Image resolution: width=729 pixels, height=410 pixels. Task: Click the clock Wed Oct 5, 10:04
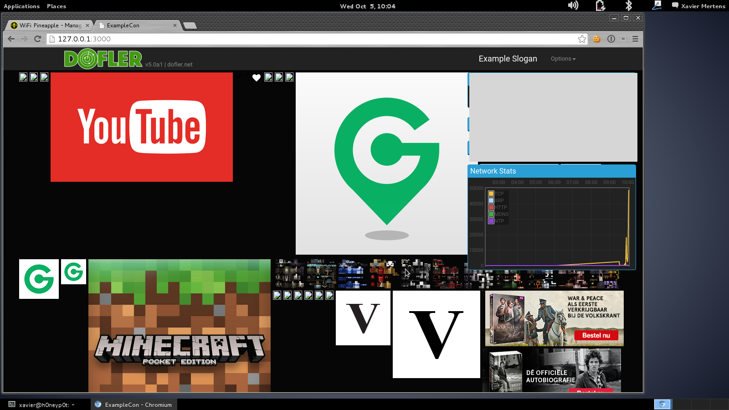coord(368,6)
